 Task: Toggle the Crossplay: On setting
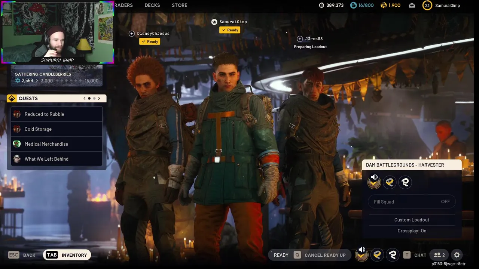click(412, 231)
